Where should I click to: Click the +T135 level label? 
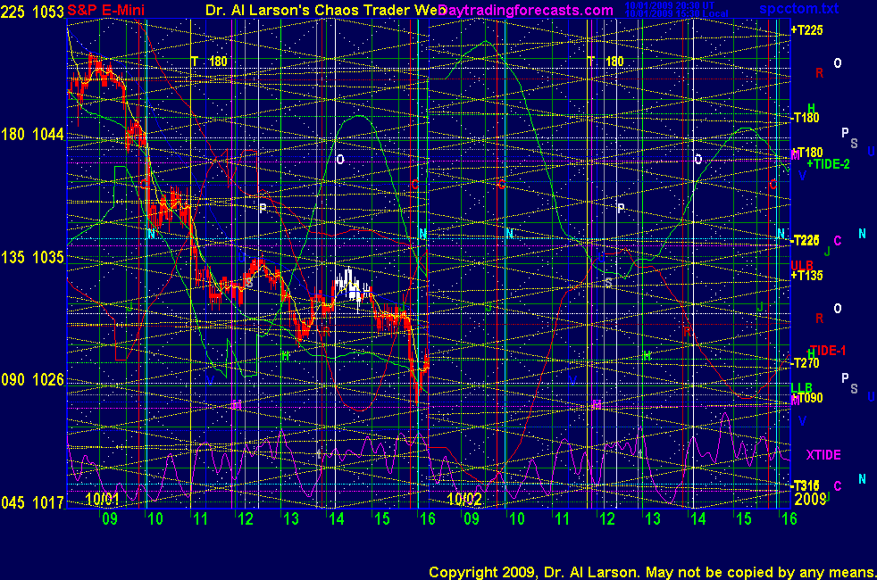point(807,275)
